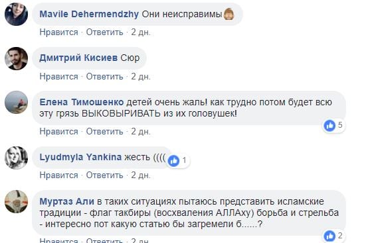This screenshot has height=243, width=372.
Task: Open Дмитрий Кисиев's profile name link
Action: pos(78,58)
